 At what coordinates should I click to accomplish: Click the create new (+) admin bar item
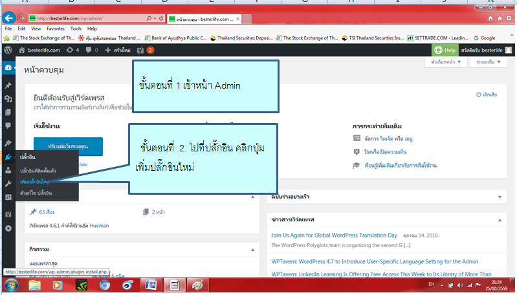coord(118,50)
